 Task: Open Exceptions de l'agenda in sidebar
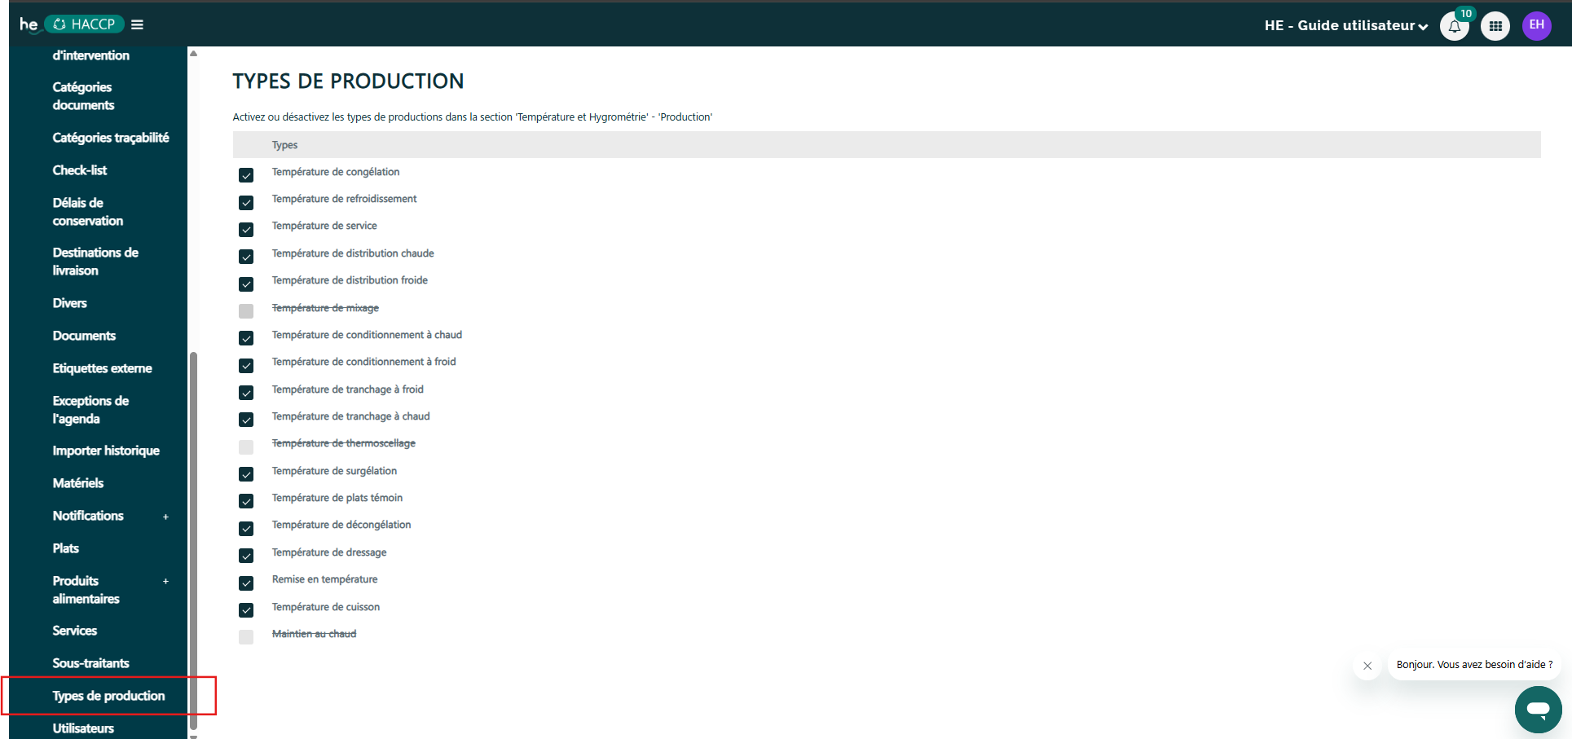(x=90, y=410)
